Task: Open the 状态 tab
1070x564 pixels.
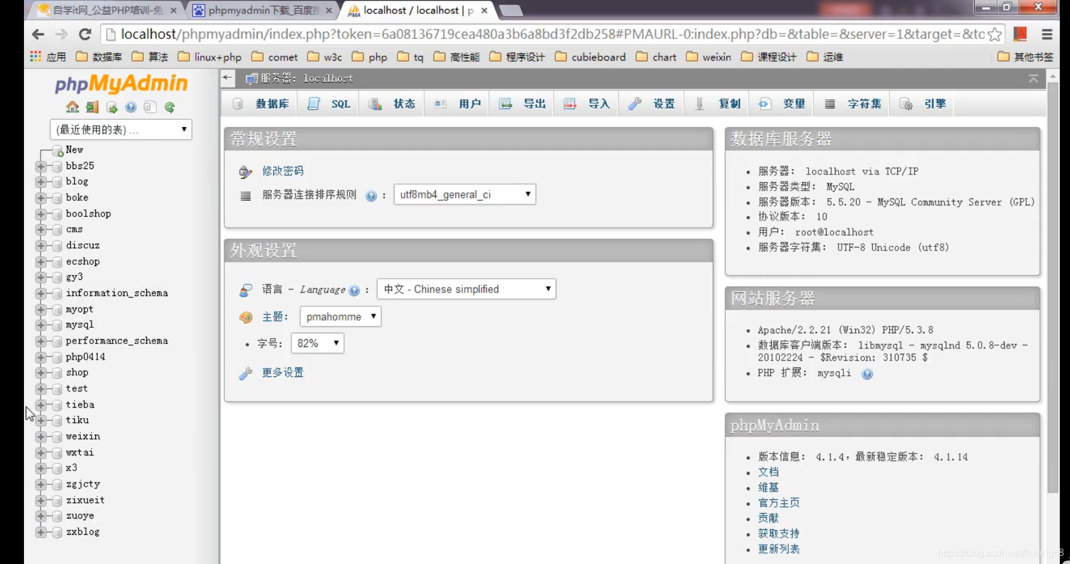Action: pyautogui.click(x=392, y=104)
